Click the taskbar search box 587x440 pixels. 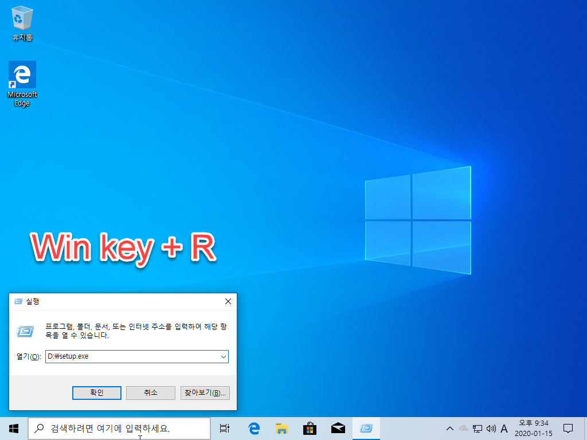[119, 429]
